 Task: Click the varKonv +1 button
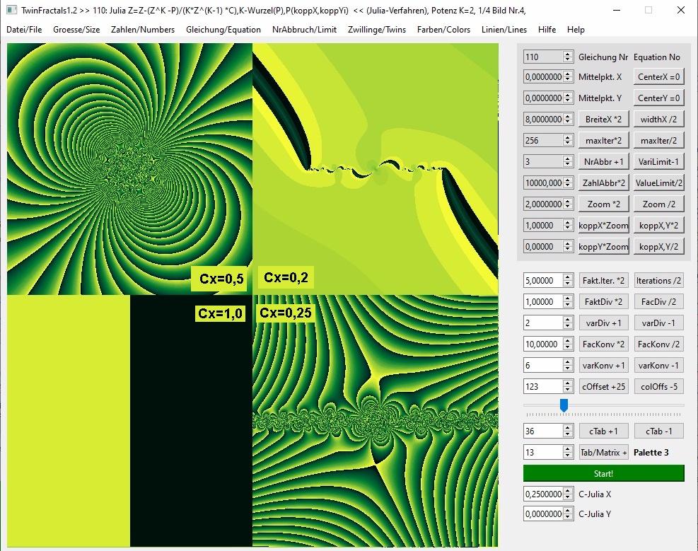(604, 366)
